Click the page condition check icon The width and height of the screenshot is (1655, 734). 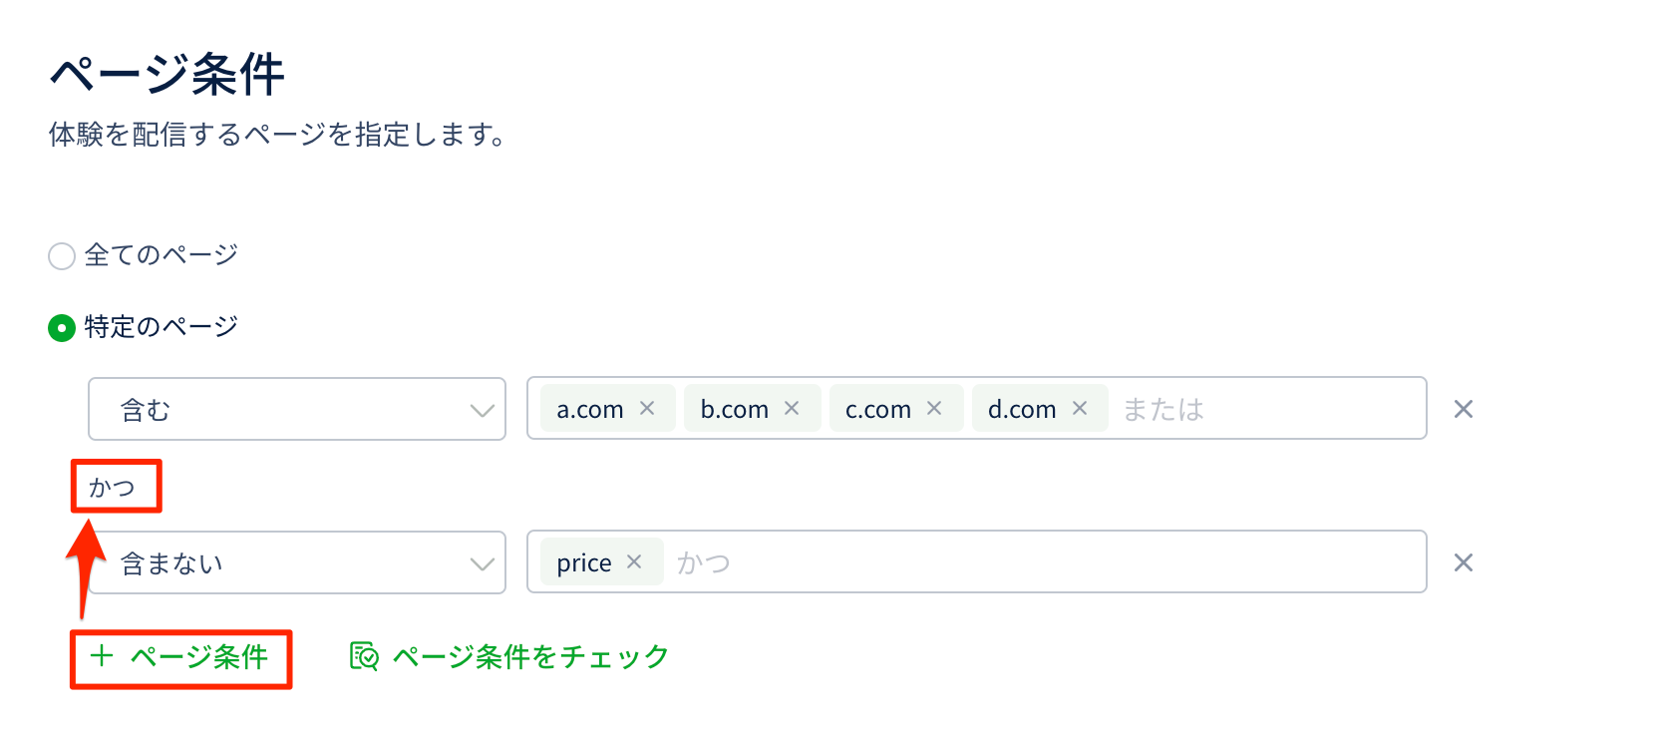coord(364,656)
